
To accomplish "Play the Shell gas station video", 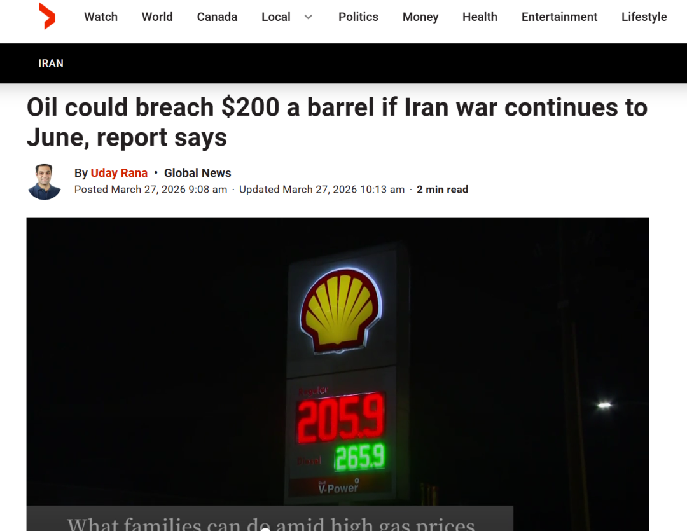I will (x=337, y=374).
